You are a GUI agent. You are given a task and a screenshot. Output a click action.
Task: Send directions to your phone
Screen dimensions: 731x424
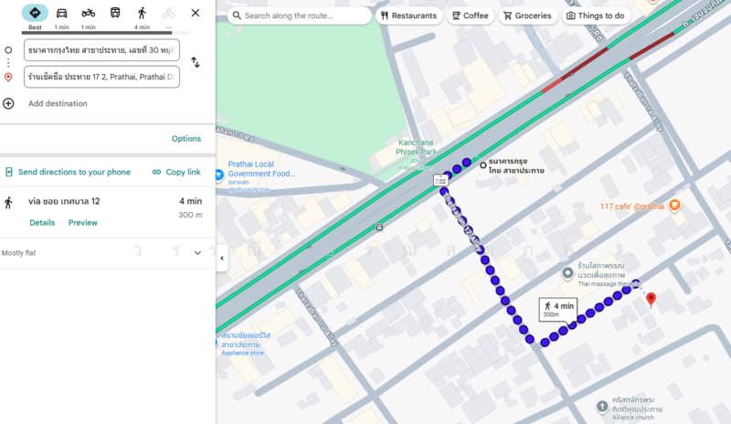click(x=68, y=172)
